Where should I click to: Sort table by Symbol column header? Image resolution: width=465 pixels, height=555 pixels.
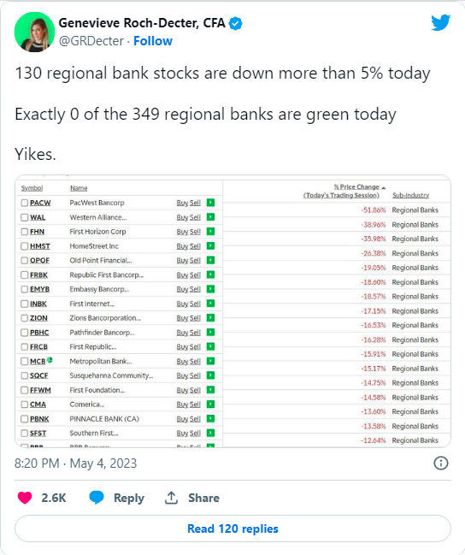(x=32, y=188)
